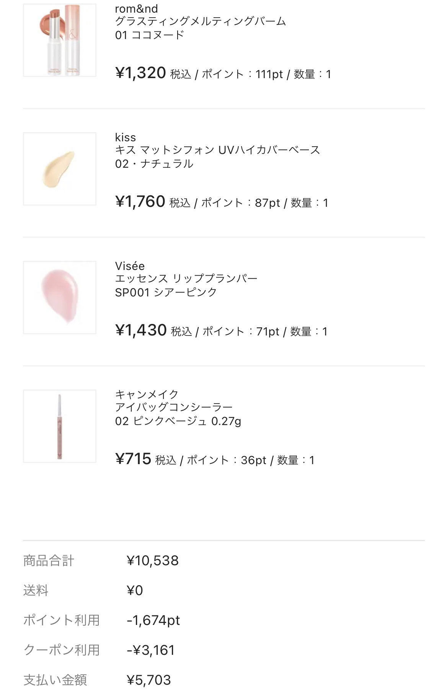The width and height of the screenshot is (434, 700).
Task: Click the キャンメイク brand name
Action: click(x=147, y=394)
